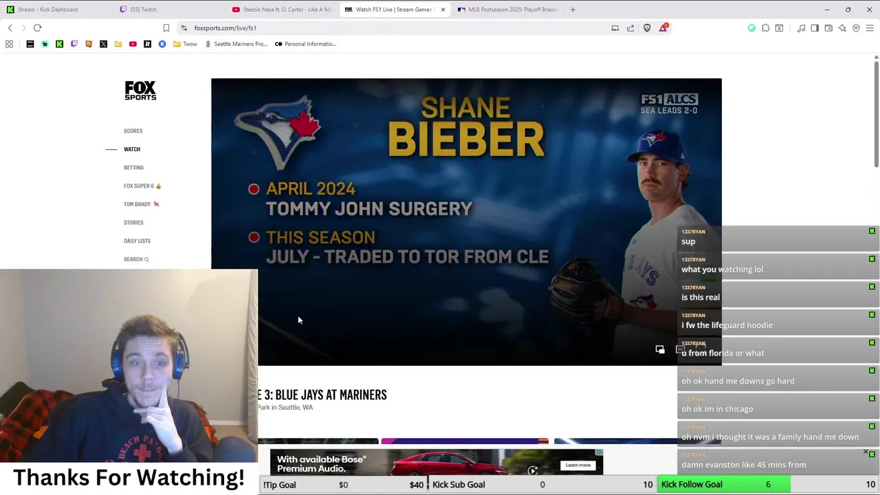Switch to the (53) Twitch tab
Screen dimensions: 880x495
tap(168, 10)
